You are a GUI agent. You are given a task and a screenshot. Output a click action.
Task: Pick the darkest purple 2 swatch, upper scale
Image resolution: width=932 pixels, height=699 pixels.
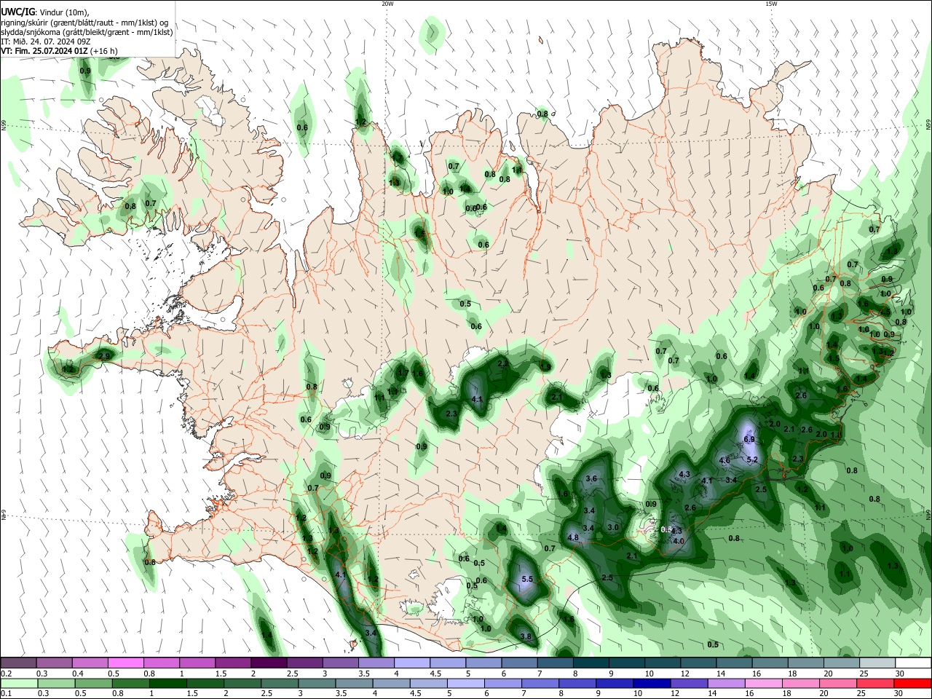(268, 663)
